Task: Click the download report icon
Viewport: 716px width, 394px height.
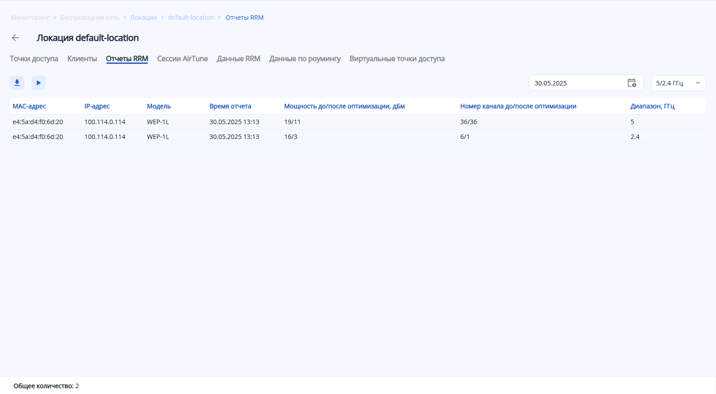Action: pos(17,83)
